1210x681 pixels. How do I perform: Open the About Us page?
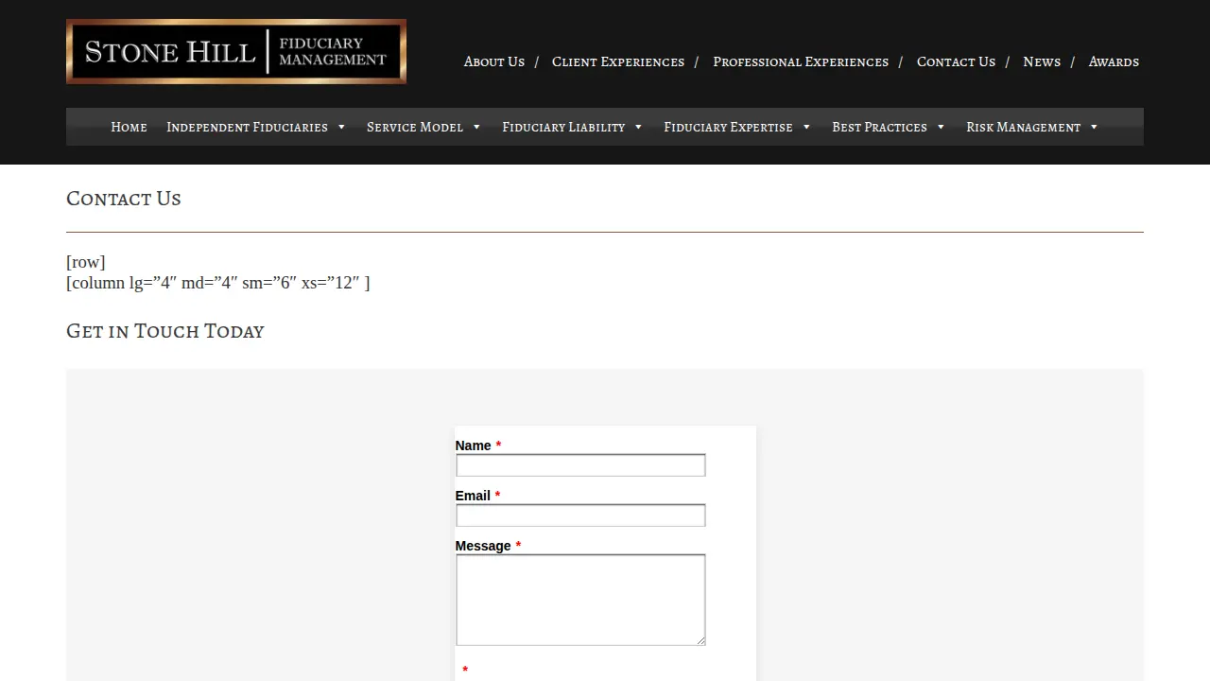click(x=493, y=61)
